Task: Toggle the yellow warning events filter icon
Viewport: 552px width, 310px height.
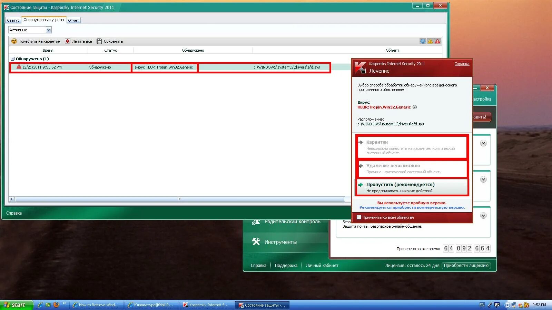Action: (x=430, y=41)
